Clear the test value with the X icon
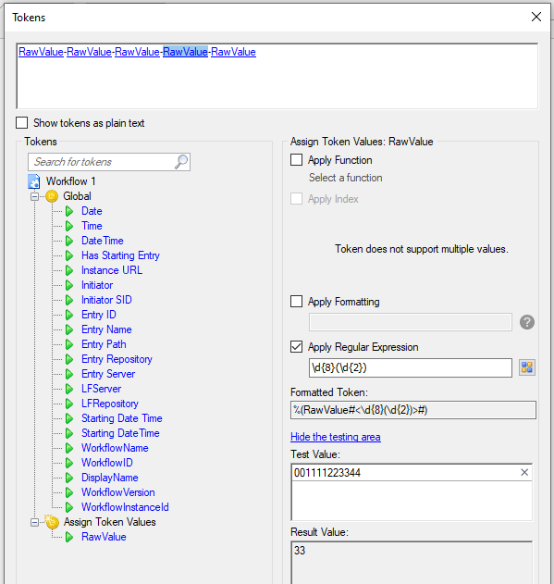Viewport: 554px width, 584px height. (x=524, y=472)
